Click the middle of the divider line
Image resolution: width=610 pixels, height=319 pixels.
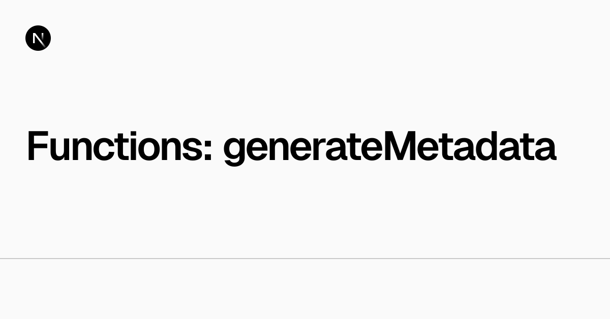click(305, 259)
